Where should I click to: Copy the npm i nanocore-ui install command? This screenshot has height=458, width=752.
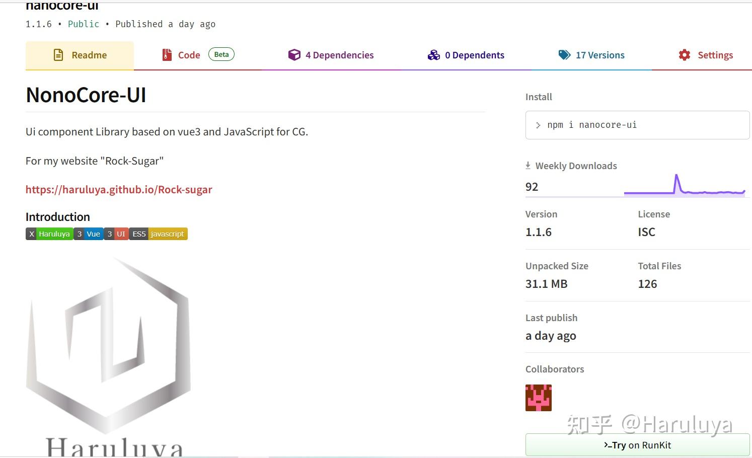click(x=592, y=125)
